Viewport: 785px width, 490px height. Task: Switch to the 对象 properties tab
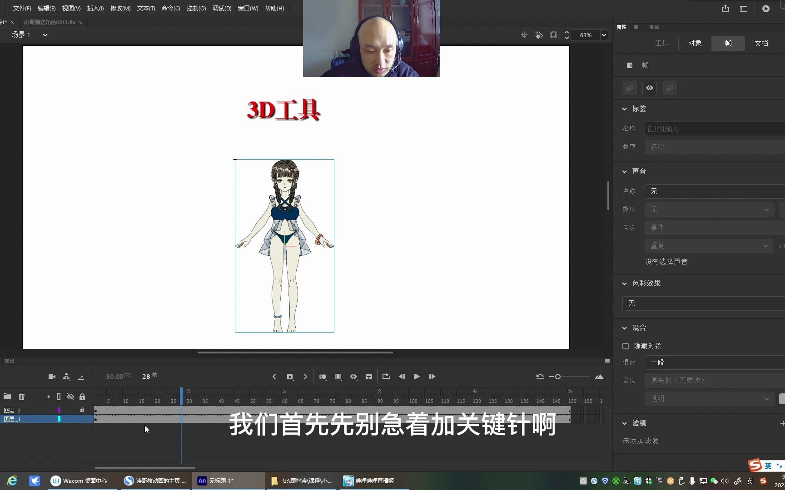695,44
